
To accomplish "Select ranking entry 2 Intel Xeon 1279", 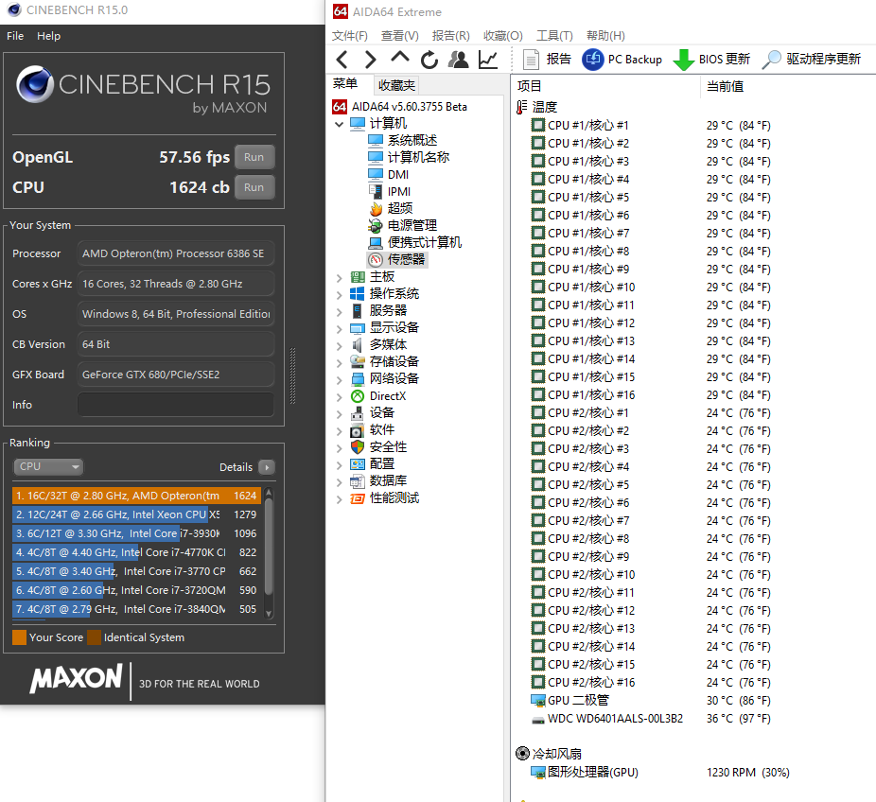I will point(136,514).
